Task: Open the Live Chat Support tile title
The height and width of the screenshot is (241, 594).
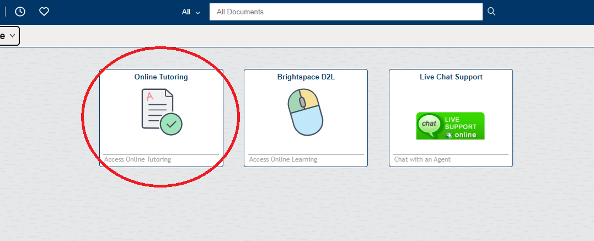Action: click(451, 77)
